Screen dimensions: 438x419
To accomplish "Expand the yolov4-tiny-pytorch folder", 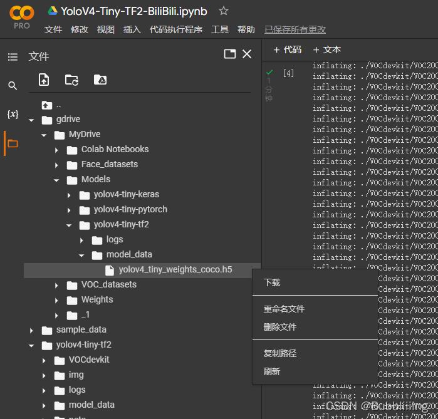I will coord(69,210).
